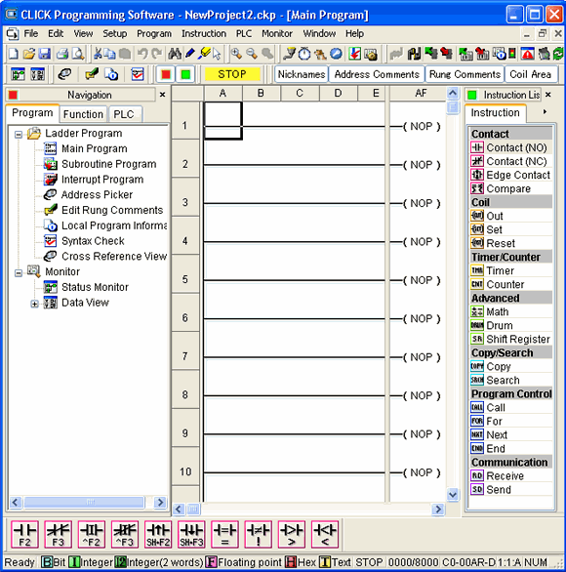Open Cross Reference View in tree
The height and width of the screenshot is (572, 566).
pos(114,257)
